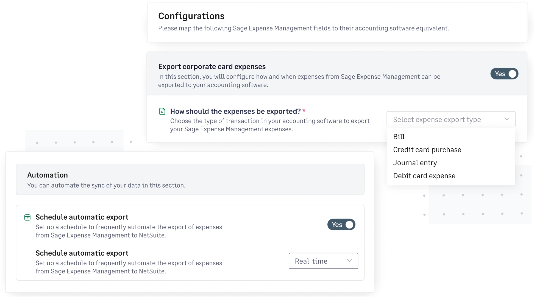Click the Export corporate card expenses title

(212, 66)
